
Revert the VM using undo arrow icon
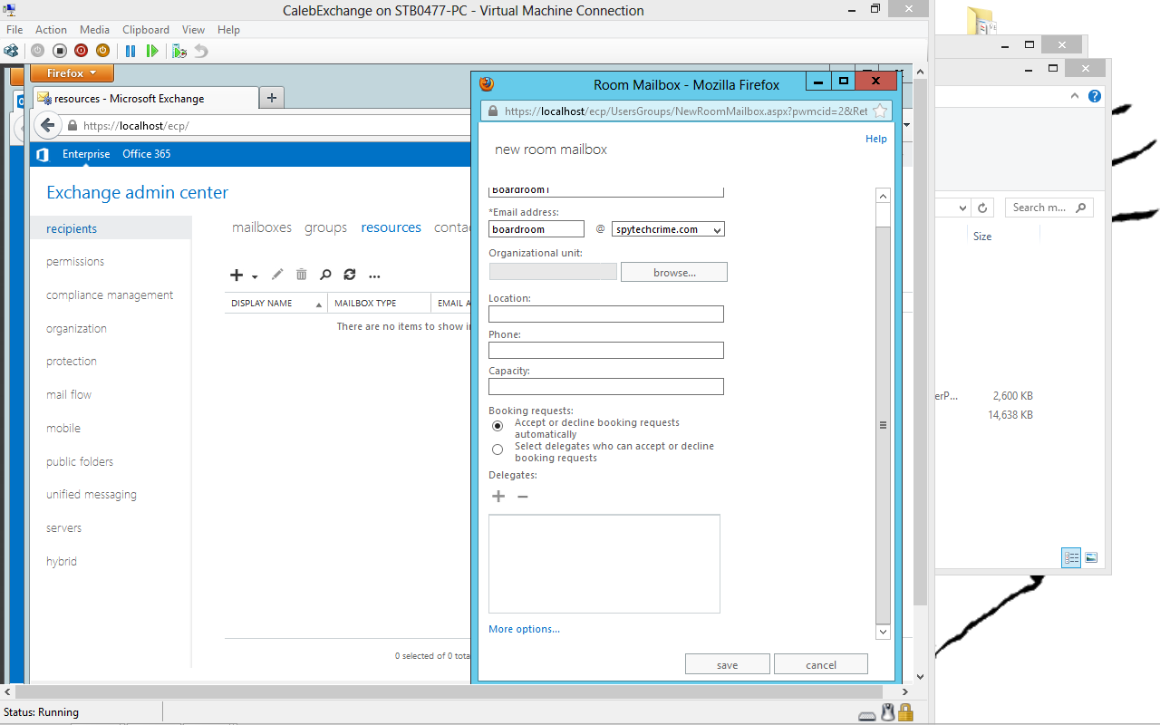pos(201,51)
